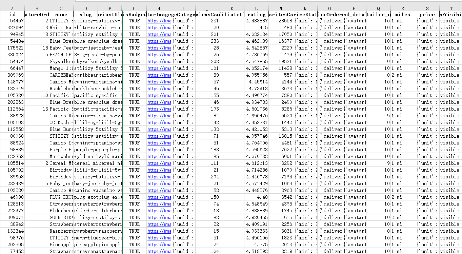Select id cell 77453
This screenshot has height=254, width=462.
[13, 251]
